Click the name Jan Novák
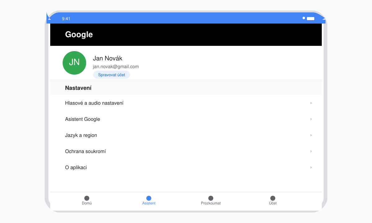372x223 pixels. click(x=108, y=58)
